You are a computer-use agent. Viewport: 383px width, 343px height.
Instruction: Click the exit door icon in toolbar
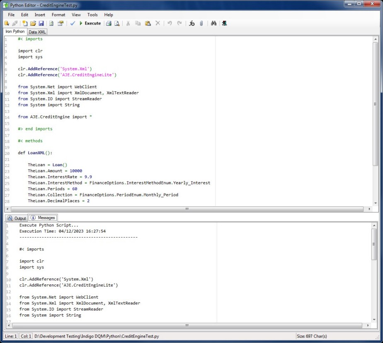click(x=224, y=24)
